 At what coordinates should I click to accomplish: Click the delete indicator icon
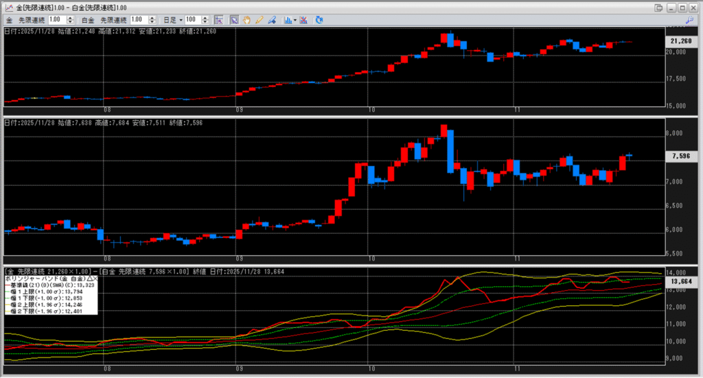tap(302, 20)
